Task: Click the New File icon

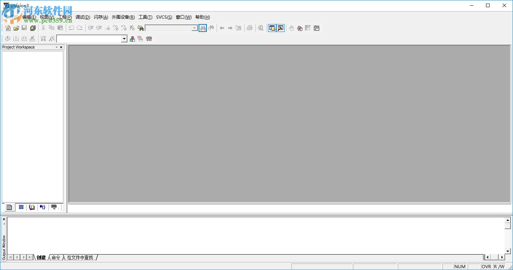Action: [8, 28]
